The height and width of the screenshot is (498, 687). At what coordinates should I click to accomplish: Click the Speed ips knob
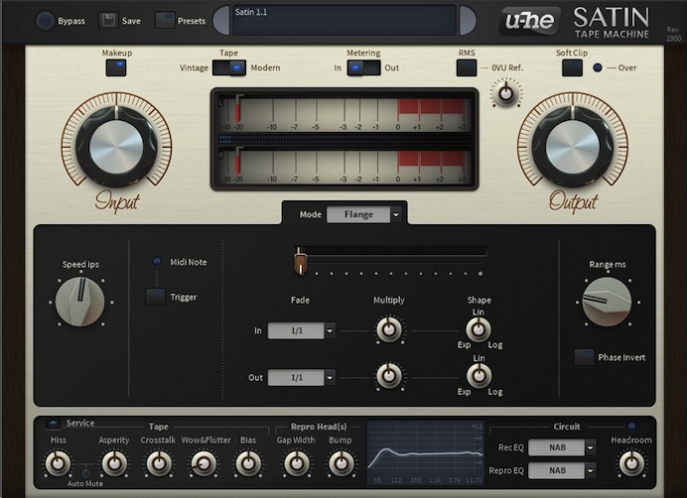point(80,302)
